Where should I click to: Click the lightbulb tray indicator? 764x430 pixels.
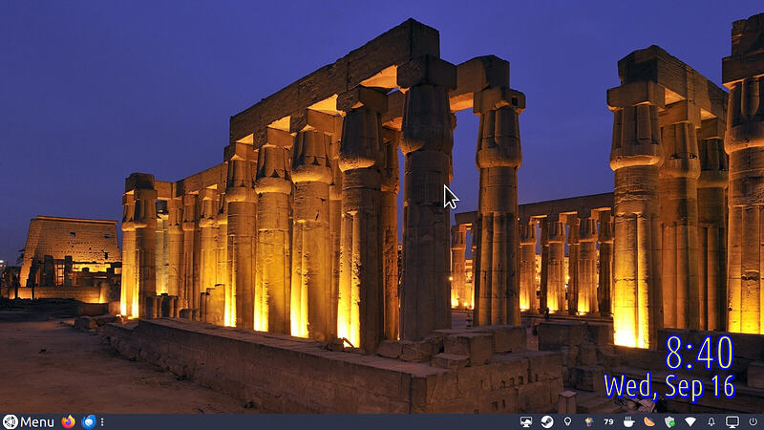point(567,421)
